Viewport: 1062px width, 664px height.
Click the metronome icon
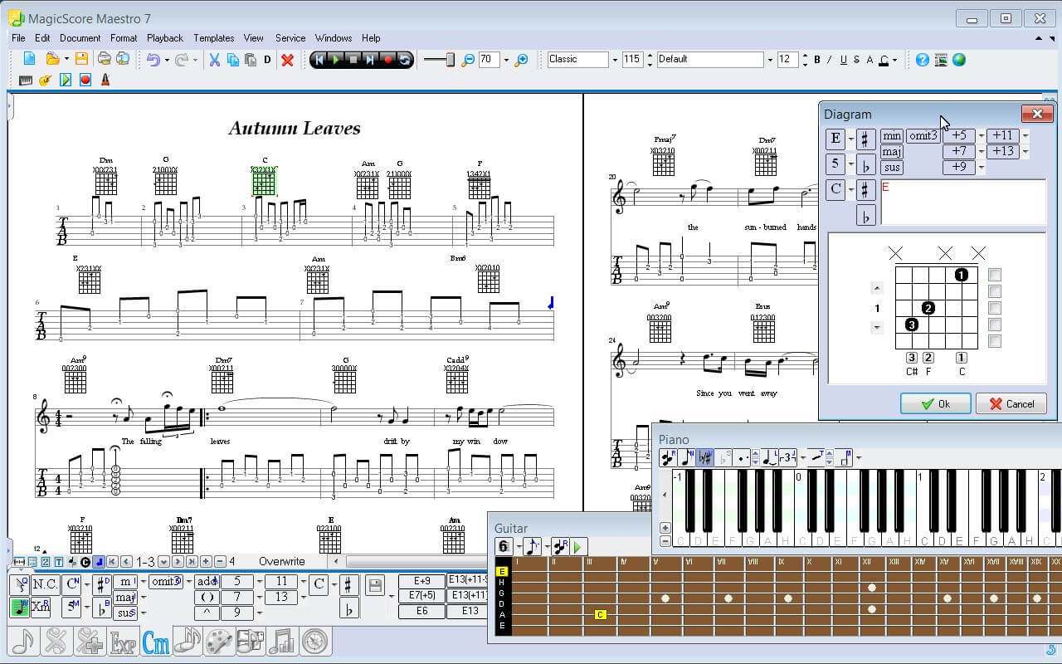click(x=105, y=81)
